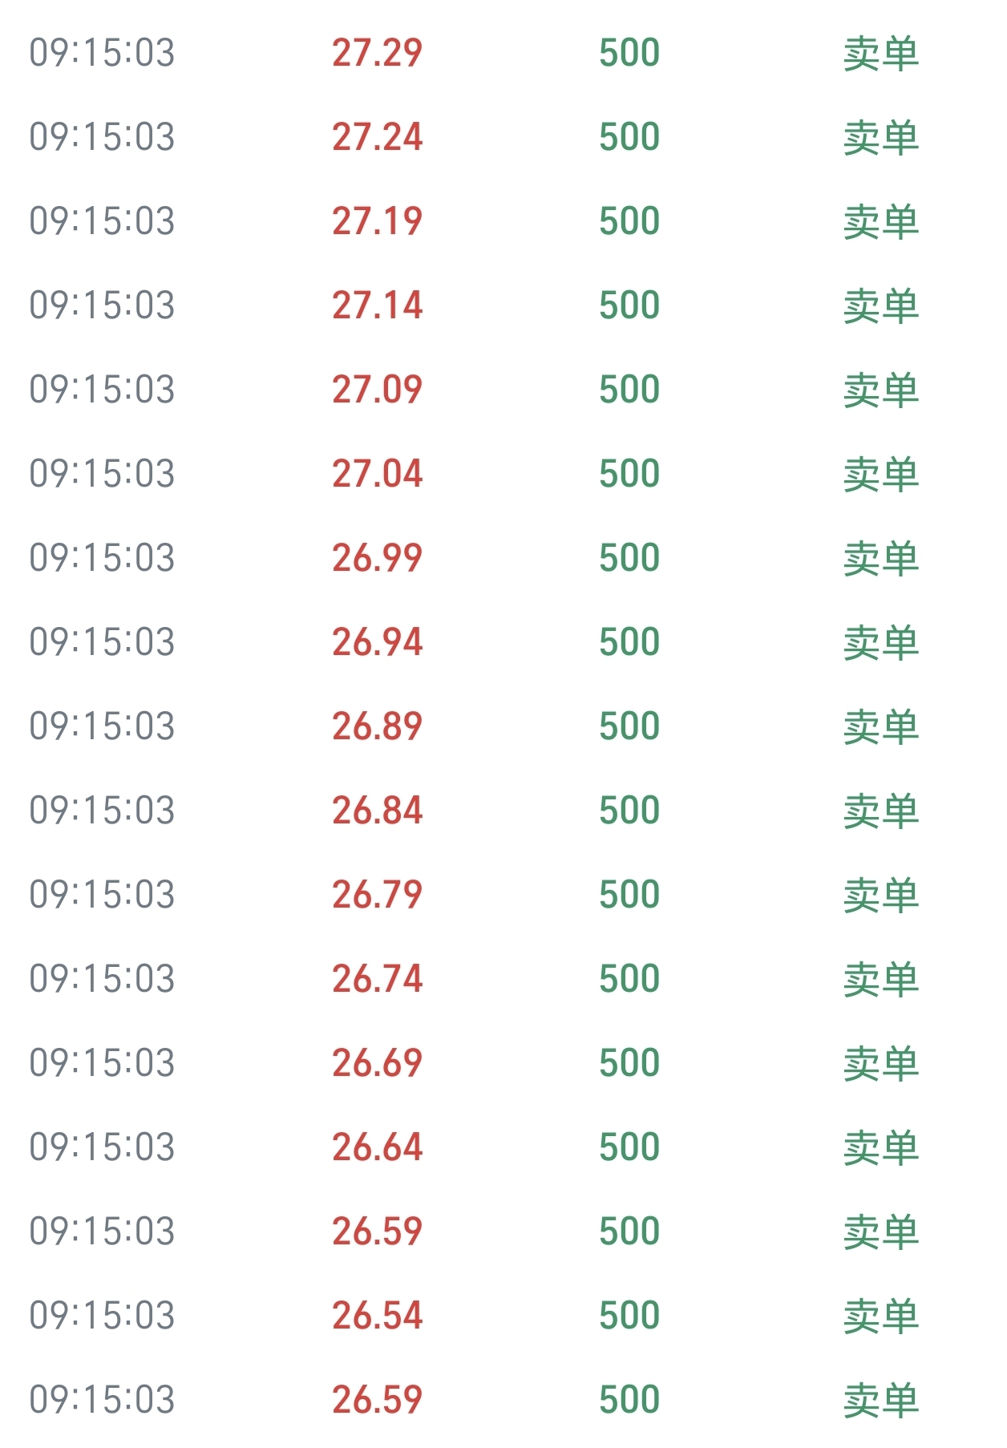Select the 27.24 price entry
This screenshot has width=1007, height=1448.
click(x=377, y=137)
